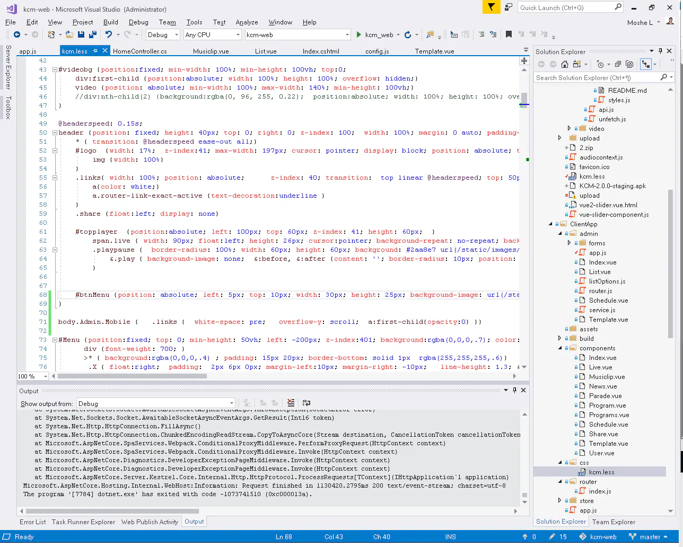Start debugging with the kcm_web play button
The height and width of the screenshot is (547, 683).
coord(359,35)
